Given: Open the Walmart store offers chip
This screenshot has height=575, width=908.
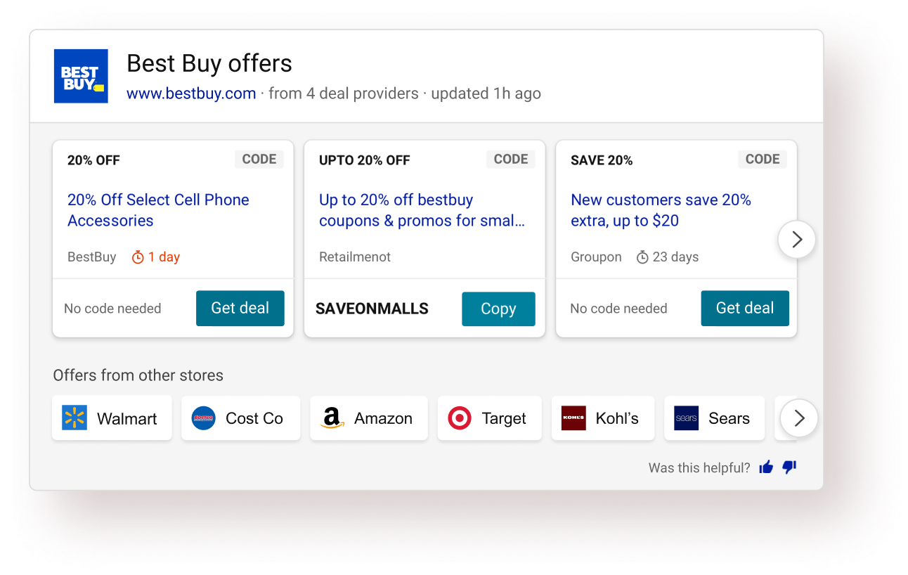Looking at the screenshot, I should click(x=112, y=418).
